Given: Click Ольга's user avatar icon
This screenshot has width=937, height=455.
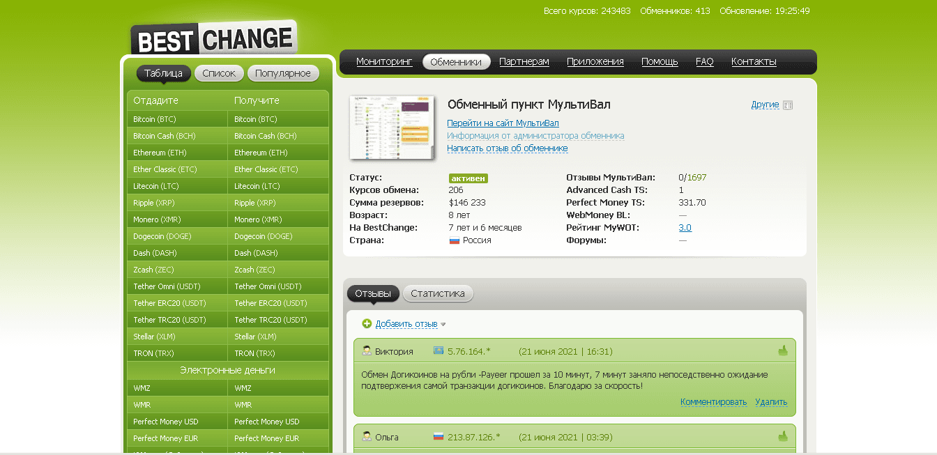Looking at the screenshot, I should [367, 437].
